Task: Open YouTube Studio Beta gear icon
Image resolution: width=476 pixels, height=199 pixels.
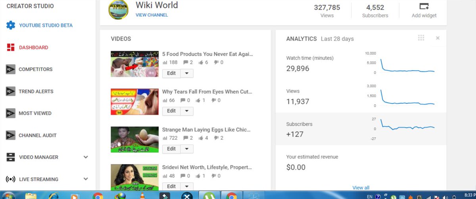Action: tap(11, 25)
